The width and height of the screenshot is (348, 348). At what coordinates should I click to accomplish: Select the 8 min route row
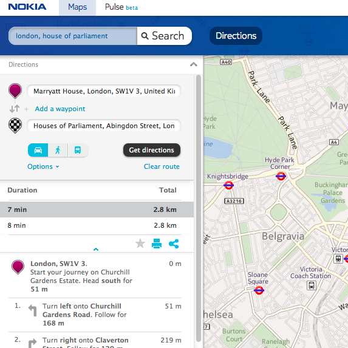pos(97,225)
